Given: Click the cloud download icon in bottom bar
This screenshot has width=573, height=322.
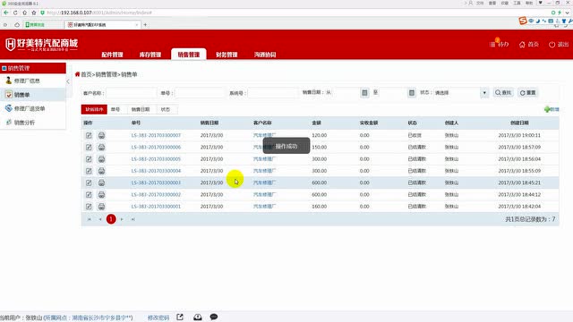Looking at the screenshot, I should coord(198,317).
